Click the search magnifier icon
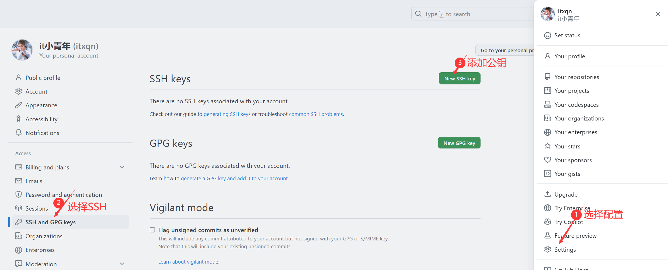668x270 pixels. (418, 14)
